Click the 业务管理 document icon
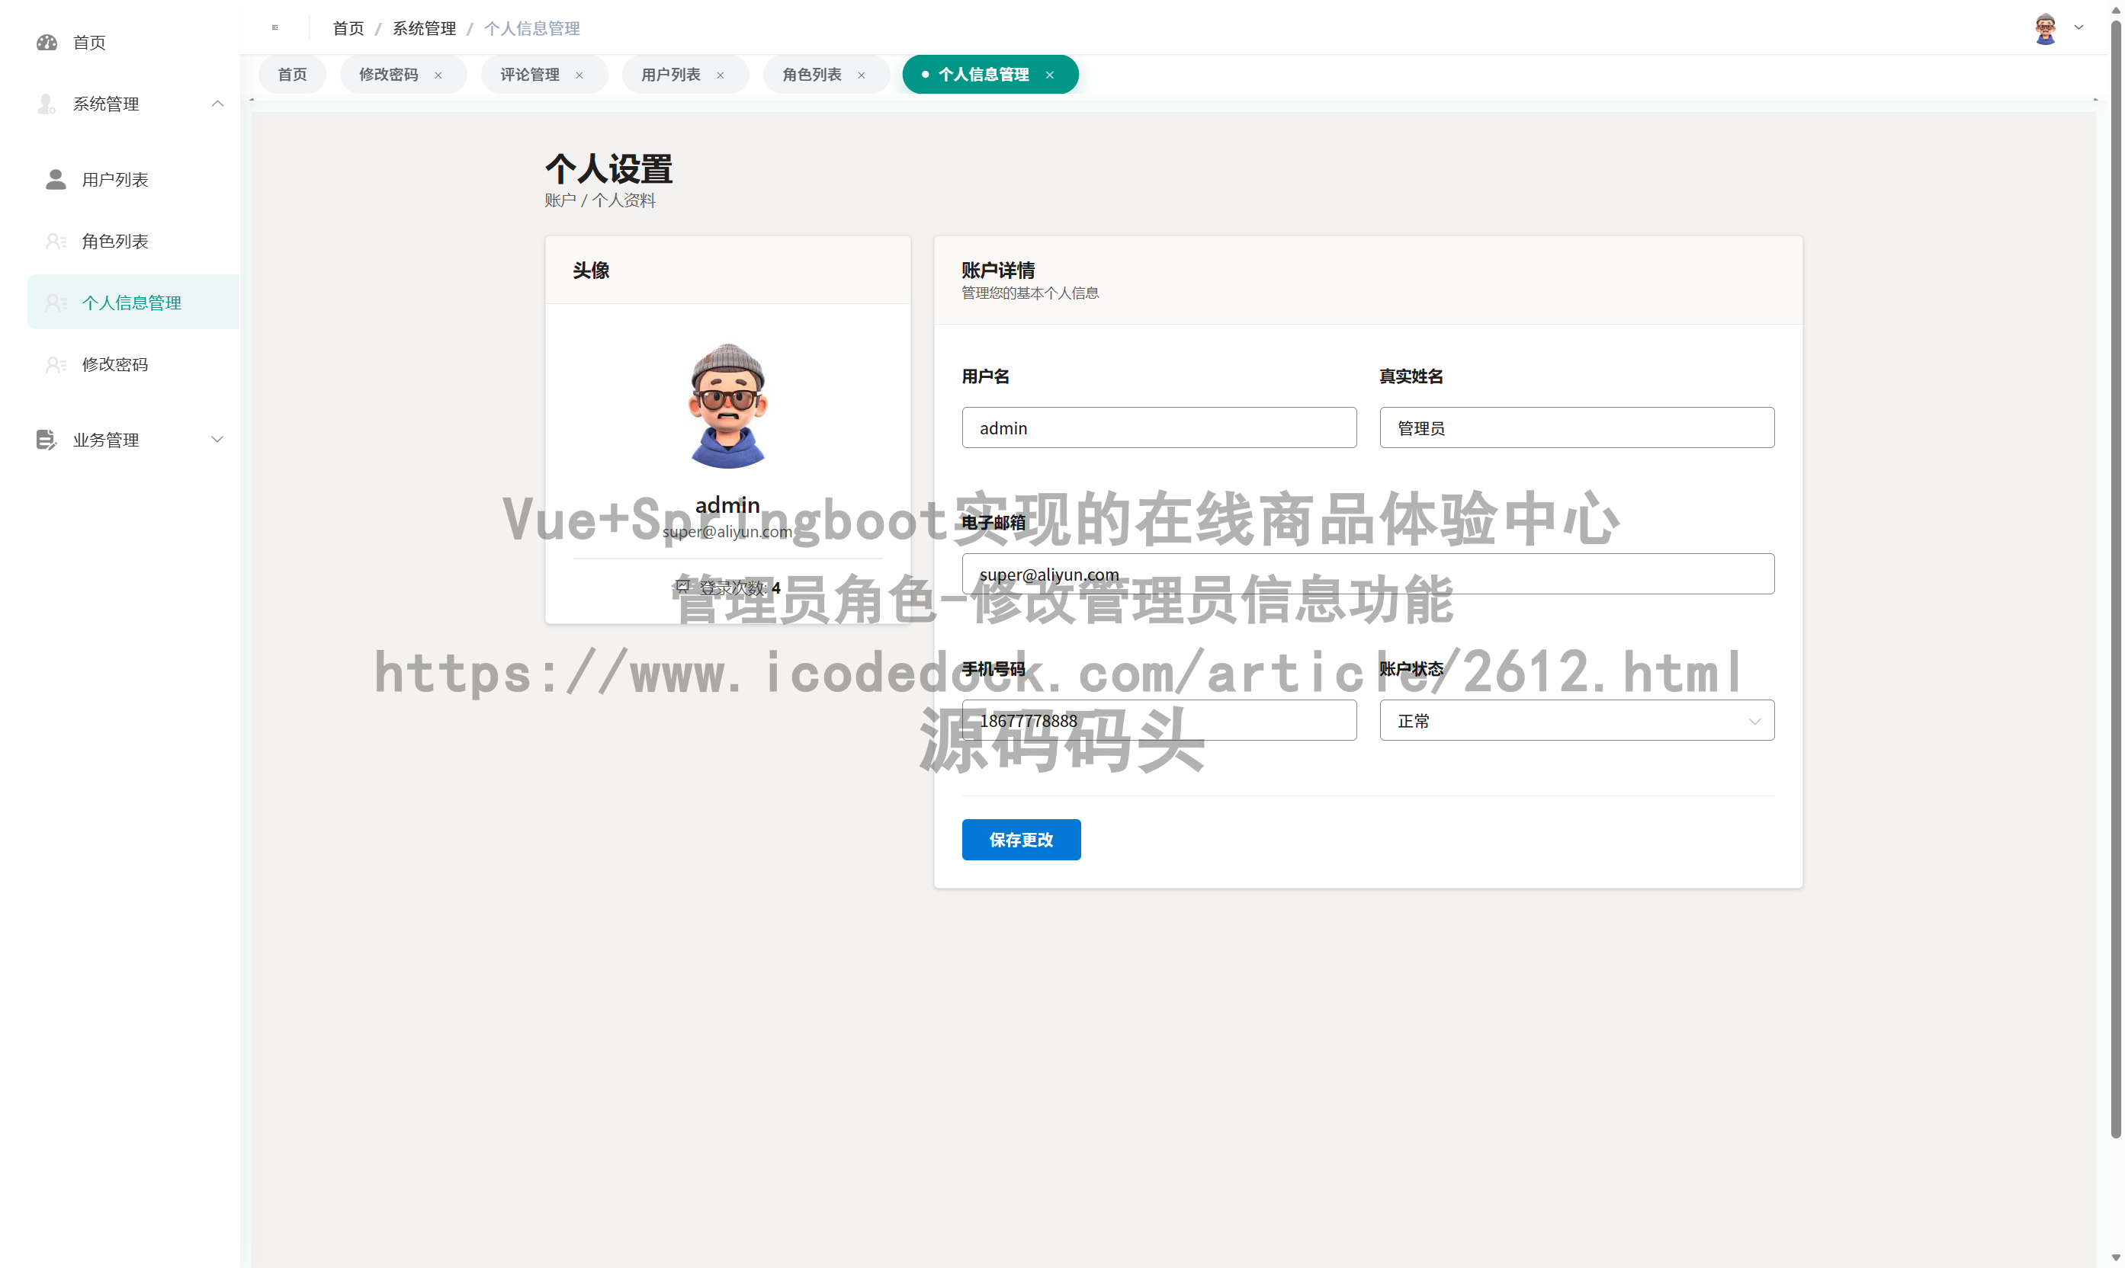 [47, 439]
